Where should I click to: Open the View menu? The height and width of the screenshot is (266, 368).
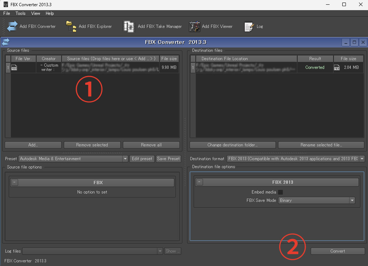pos(36,13)
